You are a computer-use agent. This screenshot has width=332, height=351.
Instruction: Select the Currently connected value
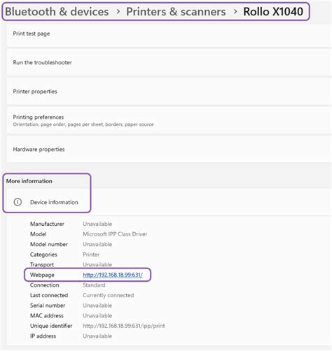point(109,295)
